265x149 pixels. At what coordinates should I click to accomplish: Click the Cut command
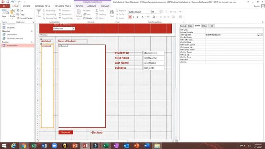[20, 10]
